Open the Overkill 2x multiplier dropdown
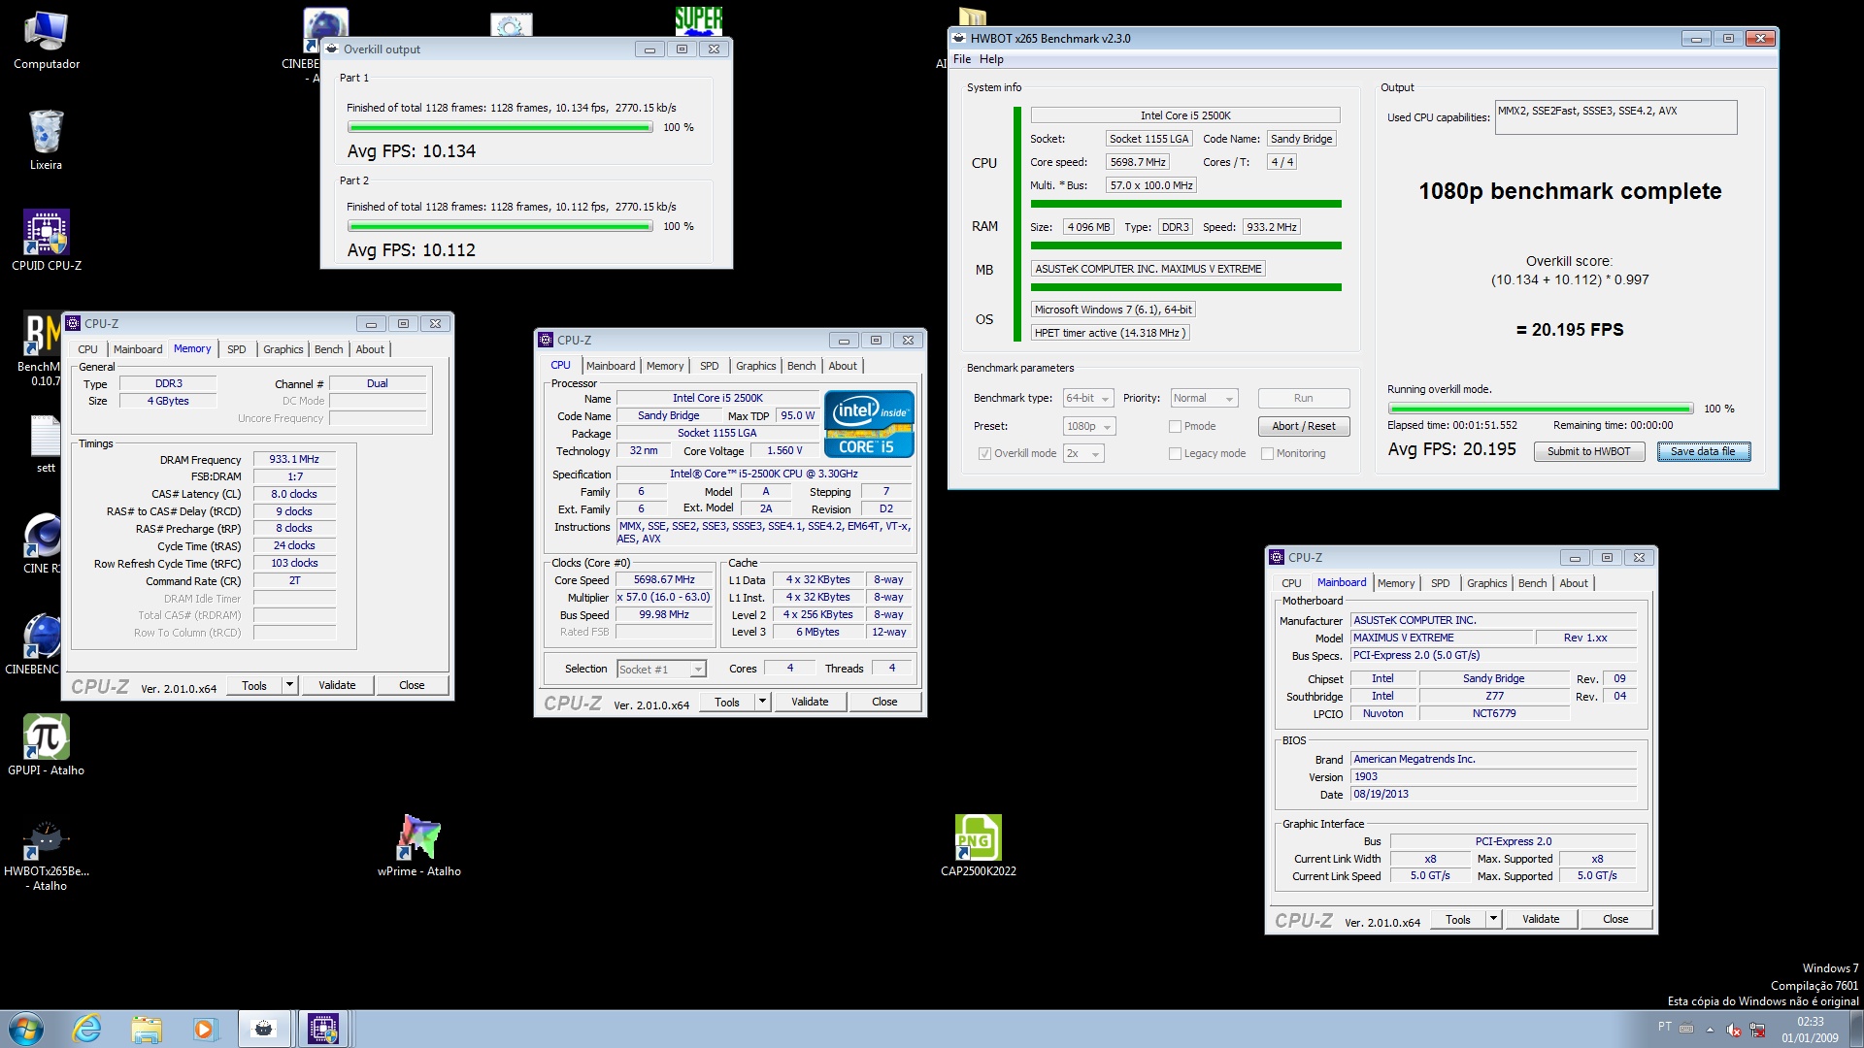Viewport: 1864px width, 1048px height. [x=1083, y=453]
